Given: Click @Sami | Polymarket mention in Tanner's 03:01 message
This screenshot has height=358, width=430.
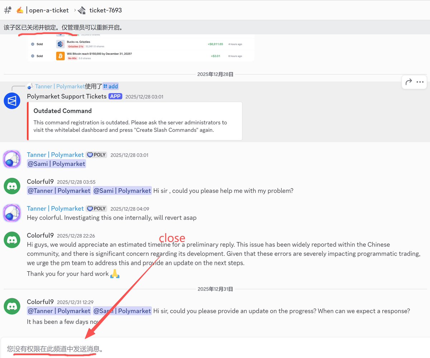Looking at the screenshot, I should pyautogui.click(x=56, y=164).
